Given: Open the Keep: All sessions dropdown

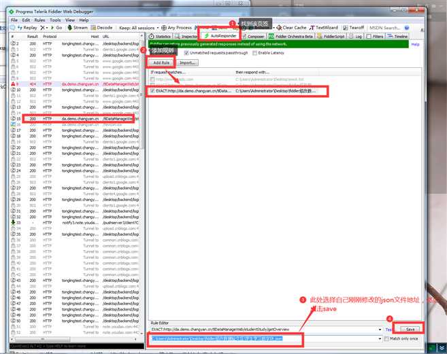Looking at the screenshot, I should [139, 28].
